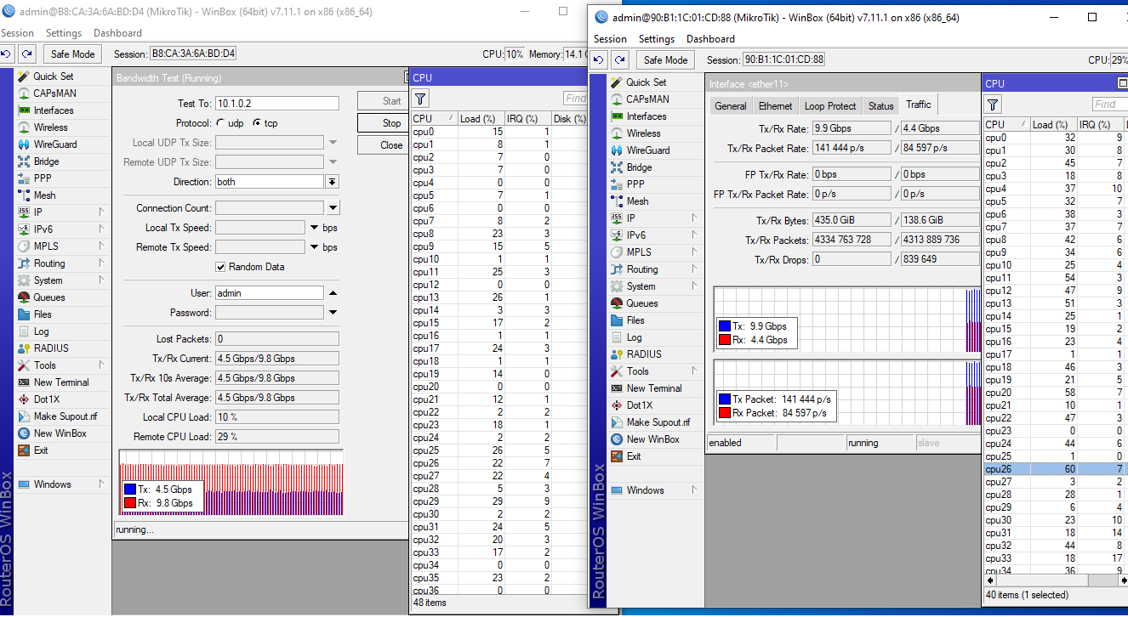Click the blue Tx legend swatch in Bandwidth Test
Screen dimensions: 1128x617
point(129,490)
